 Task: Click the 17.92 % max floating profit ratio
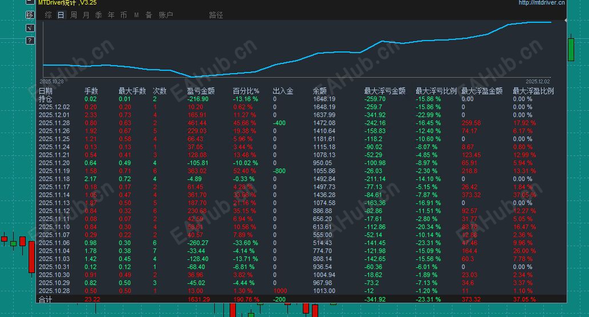524,123
